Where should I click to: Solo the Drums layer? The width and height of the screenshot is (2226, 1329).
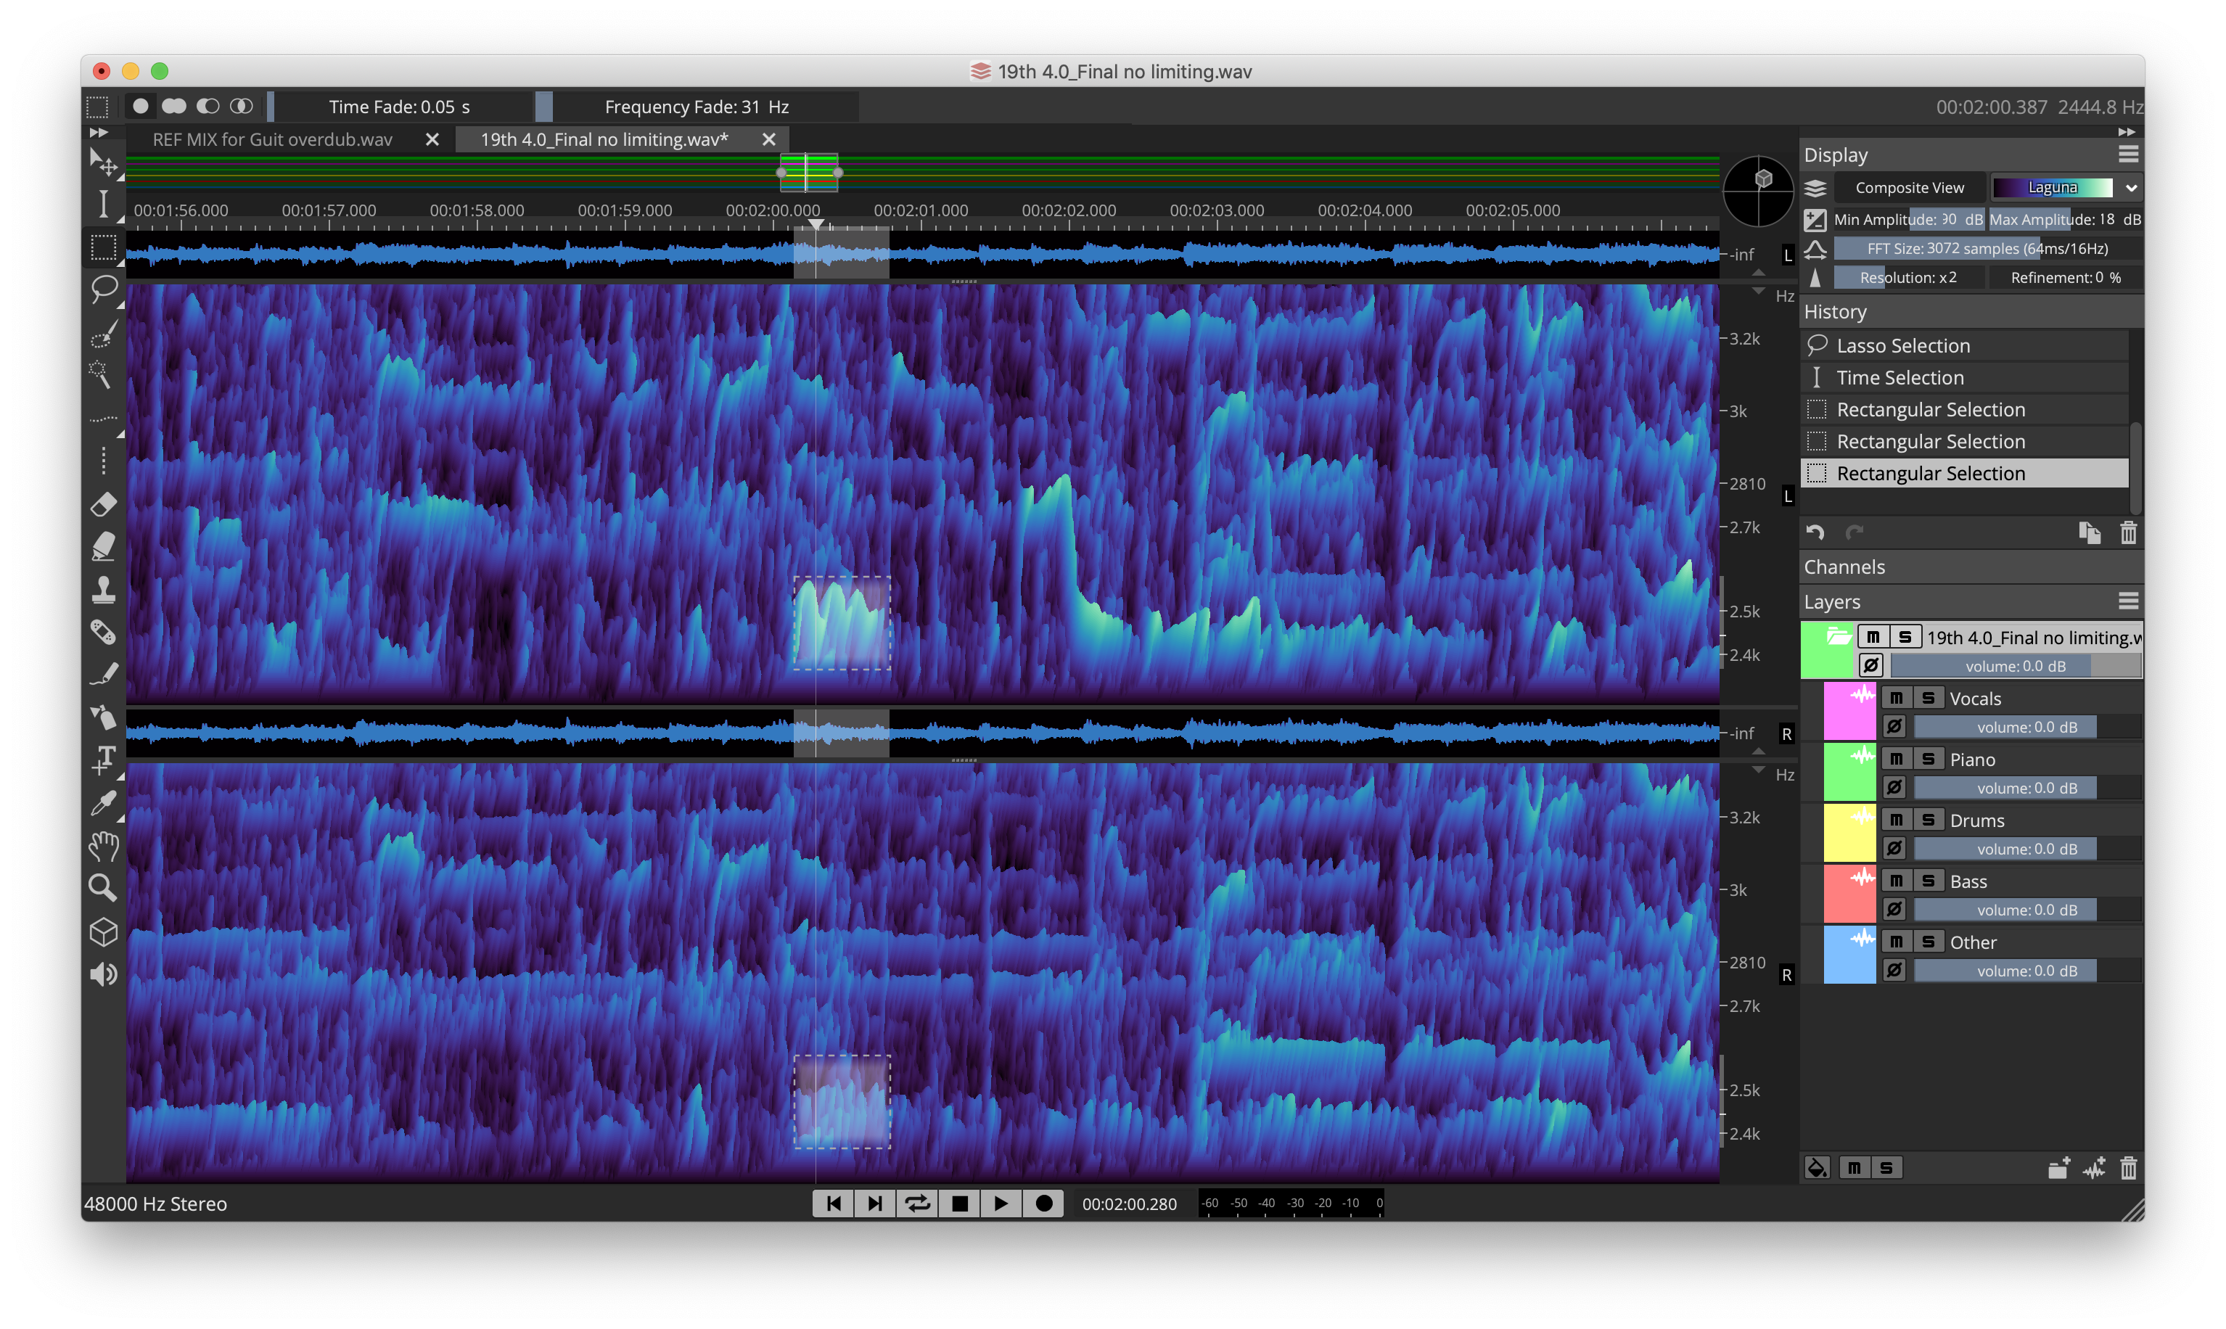point(1928,820)
